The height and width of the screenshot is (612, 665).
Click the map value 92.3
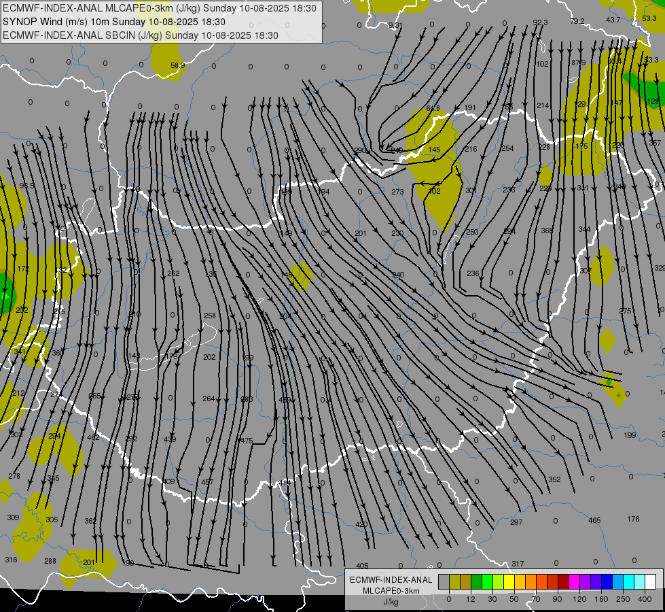pos(540,22)
